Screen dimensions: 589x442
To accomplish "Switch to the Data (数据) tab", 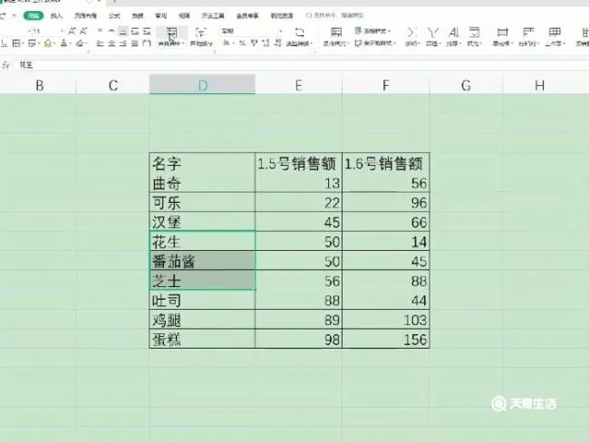I will pos(138,15).
